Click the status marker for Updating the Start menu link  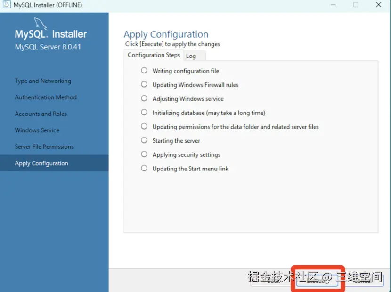click(x=144, y=168)
